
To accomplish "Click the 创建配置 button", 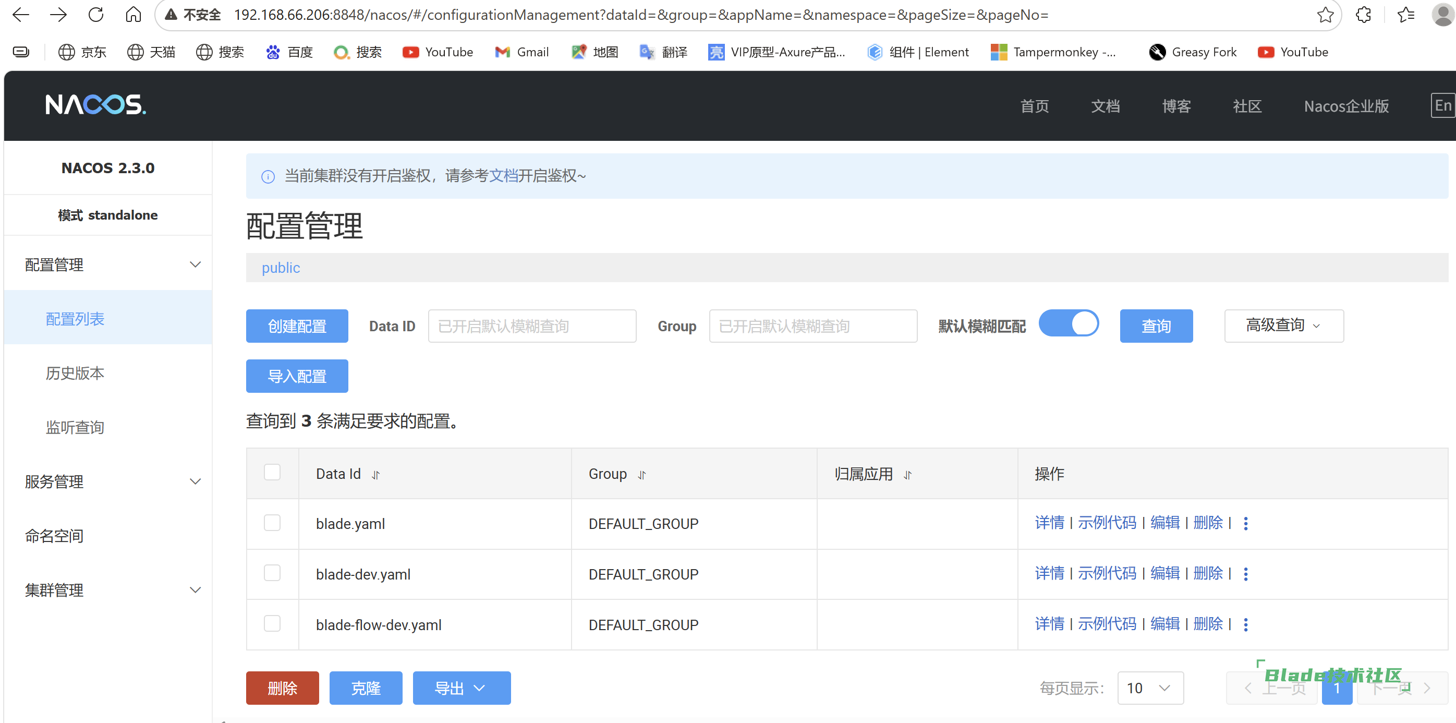I will [x=297, y=326].
